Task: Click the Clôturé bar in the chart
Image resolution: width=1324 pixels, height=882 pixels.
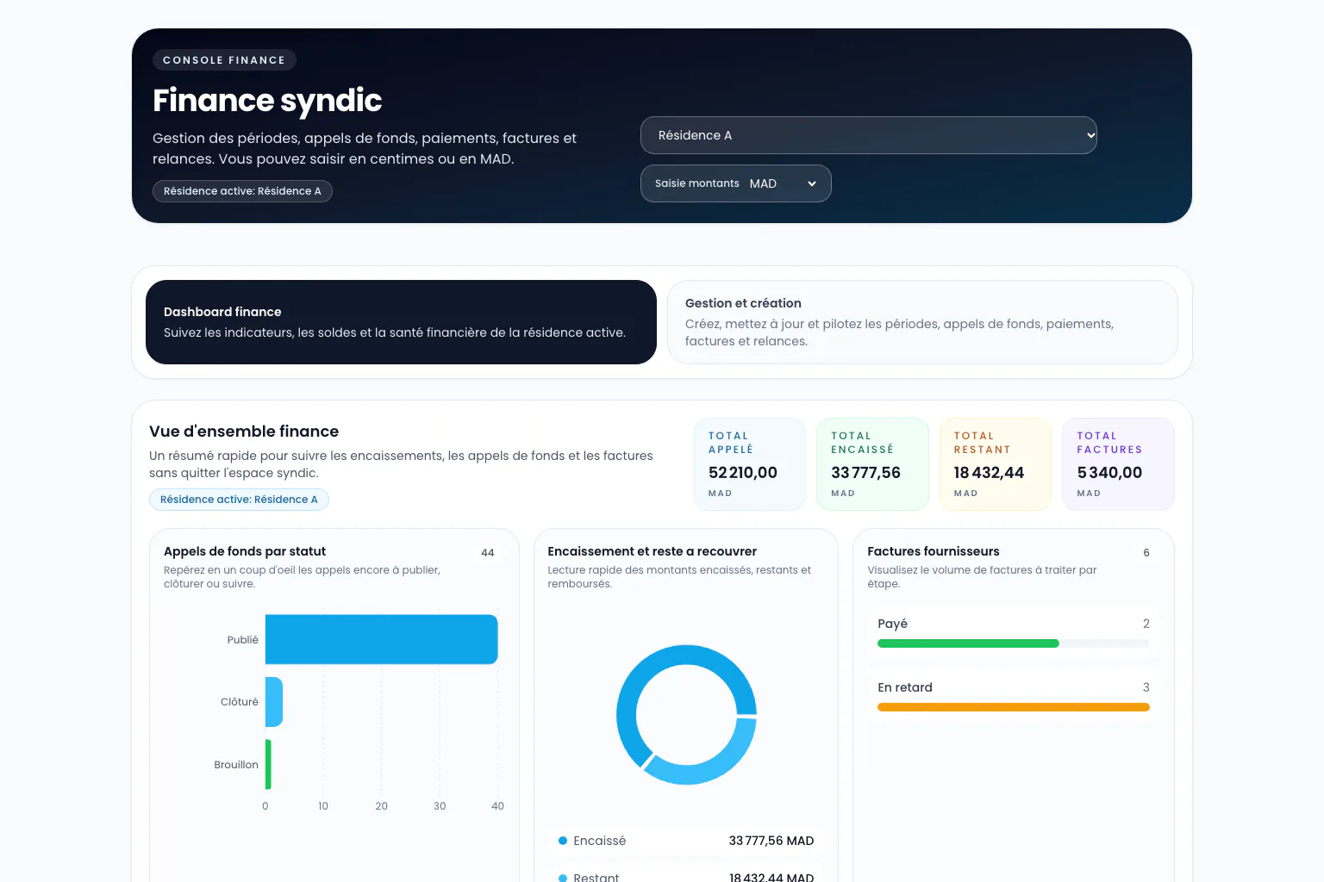Action: [x=274, y=702]
